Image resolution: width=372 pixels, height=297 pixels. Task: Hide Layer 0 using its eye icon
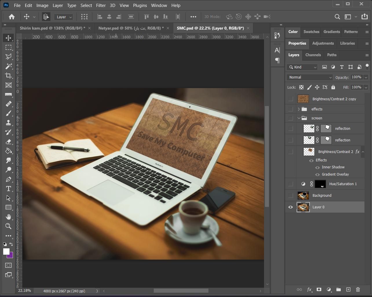click(290, 207)
